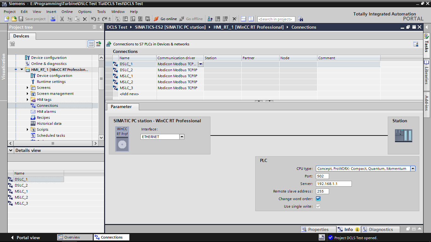Collapse the Project tree panel arrow
This screenshot has height=242, width=431.
tap(101, 27)
